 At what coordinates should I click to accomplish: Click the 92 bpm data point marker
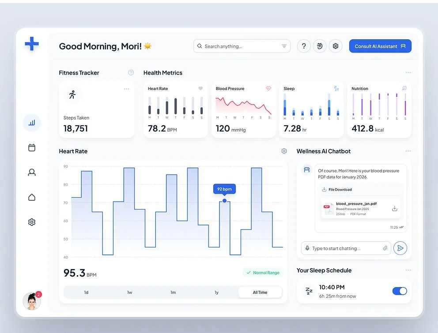[224, 201]
